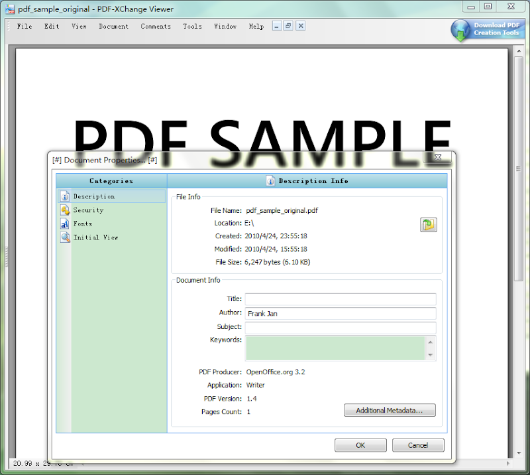Click into the Subject field
The width and height of the screenshot is (530, 475).
[x=341, y=328]
